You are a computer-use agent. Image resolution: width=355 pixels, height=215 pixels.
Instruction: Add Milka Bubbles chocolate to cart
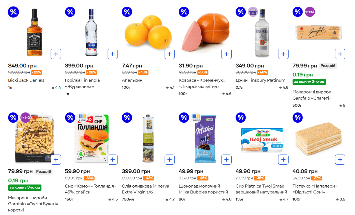(226, 160)
